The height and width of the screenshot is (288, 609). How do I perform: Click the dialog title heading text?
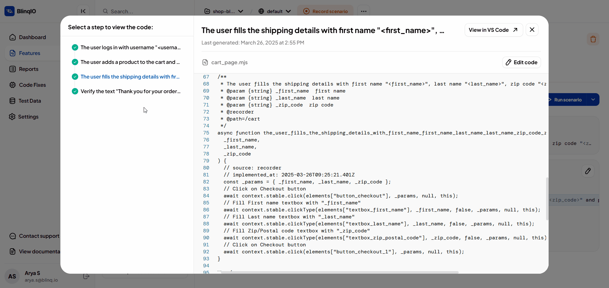click(323, 31)
